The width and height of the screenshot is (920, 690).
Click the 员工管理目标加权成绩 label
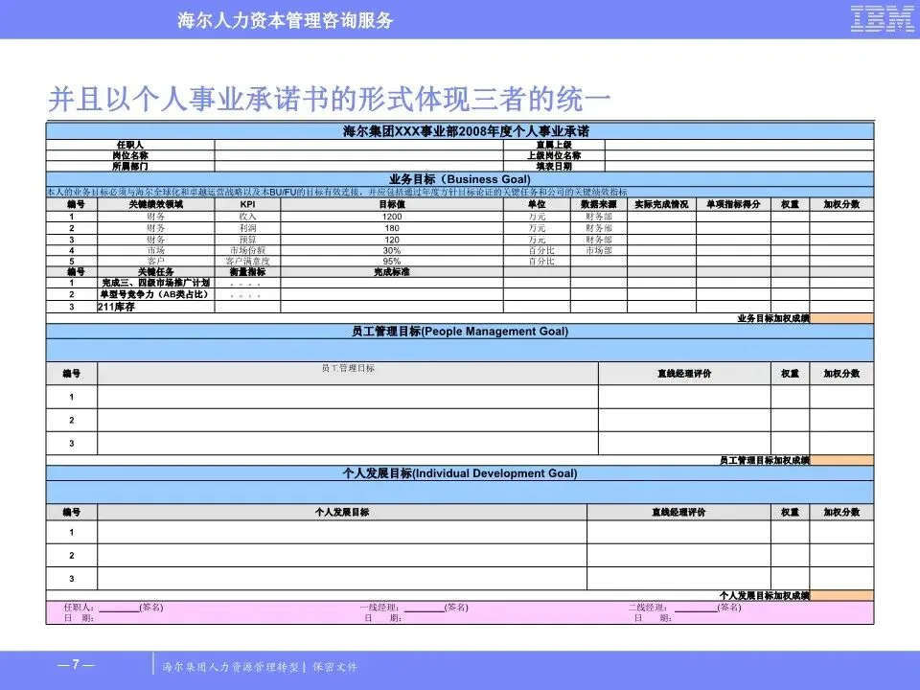point(765,460)
